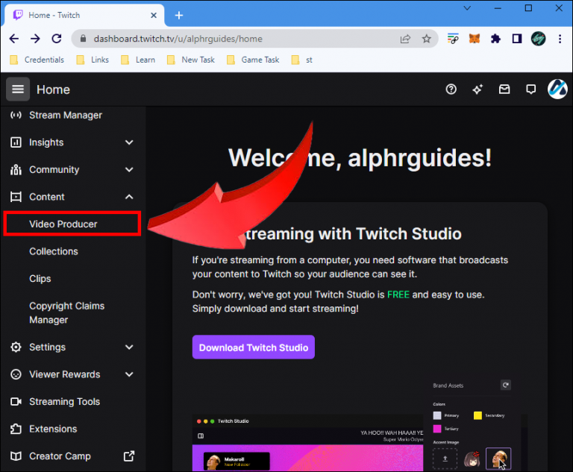
Task: Open Copyright Claims Manager
Action: coord(67,312)
